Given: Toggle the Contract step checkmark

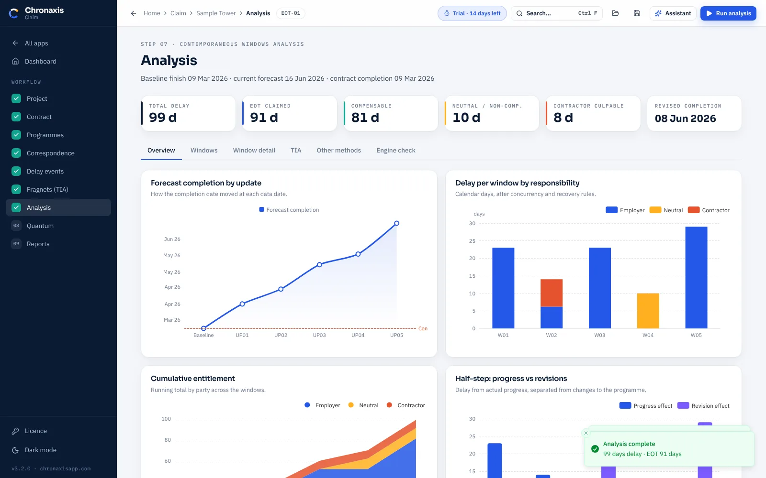Looking at the screenshot, I should 16,117.
